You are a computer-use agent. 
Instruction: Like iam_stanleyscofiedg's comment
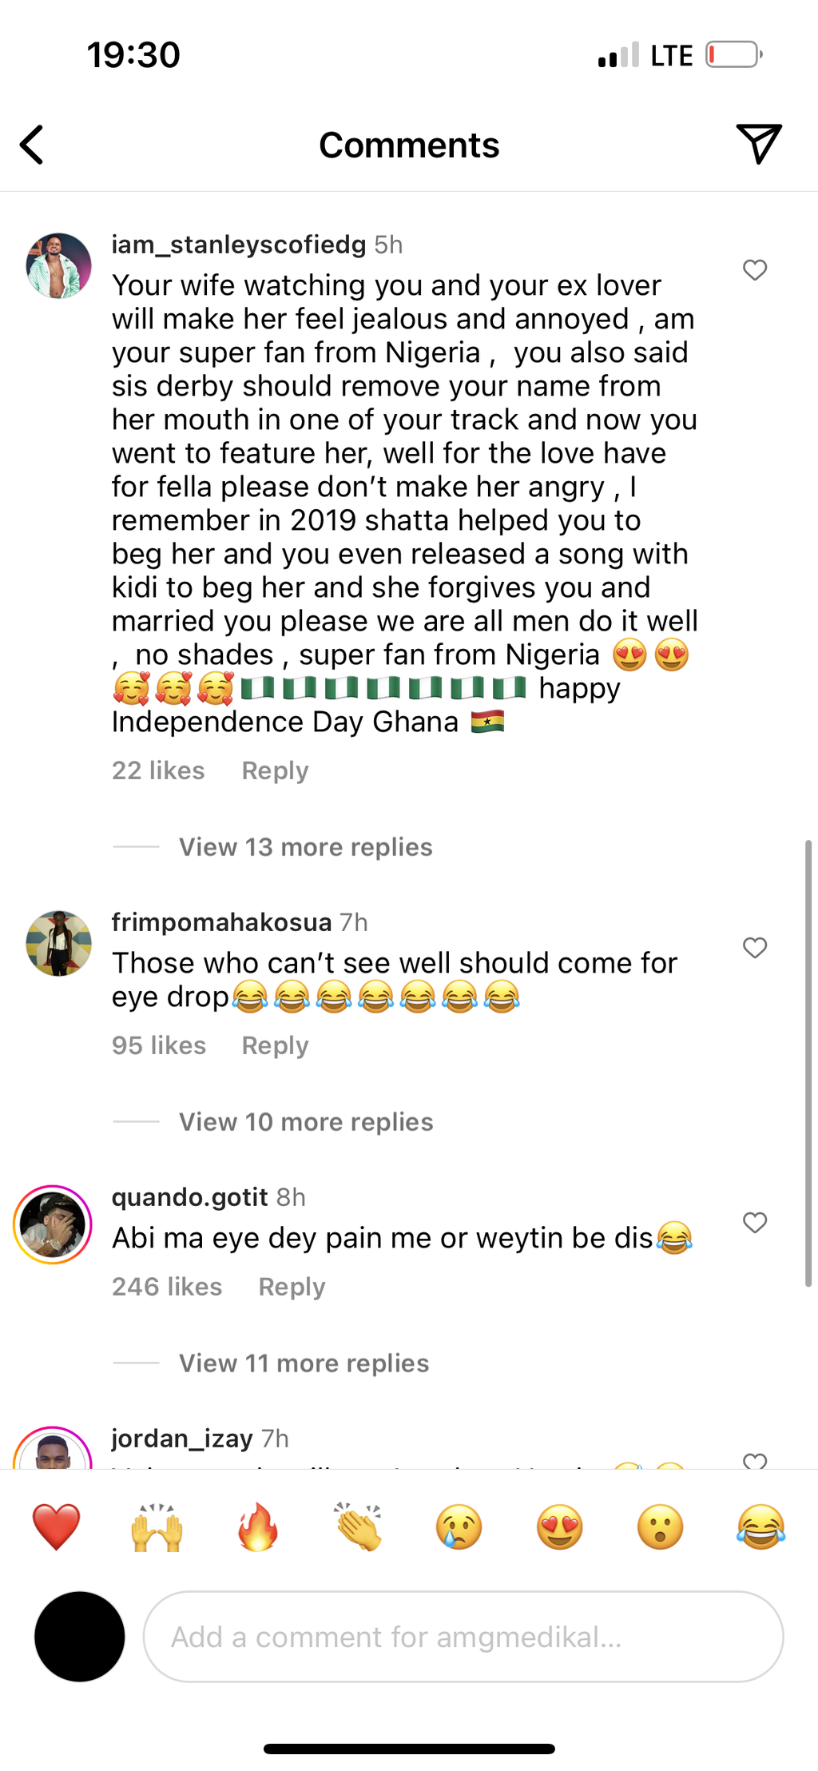pyautogui.click(x=754, y=270)
